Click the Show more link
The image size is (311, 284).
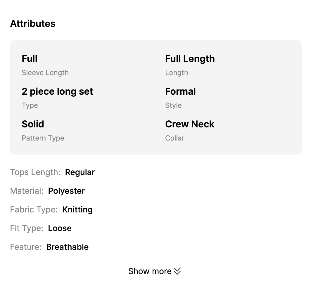point(150,271)
